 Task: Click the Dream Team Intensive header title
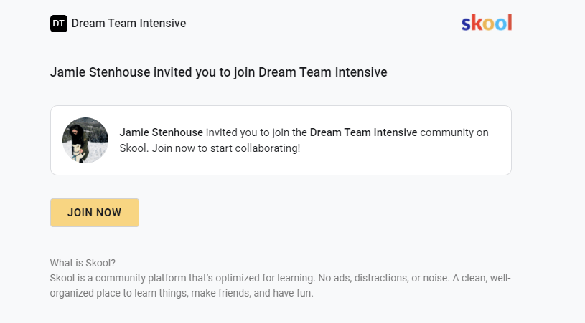[128, 24]
